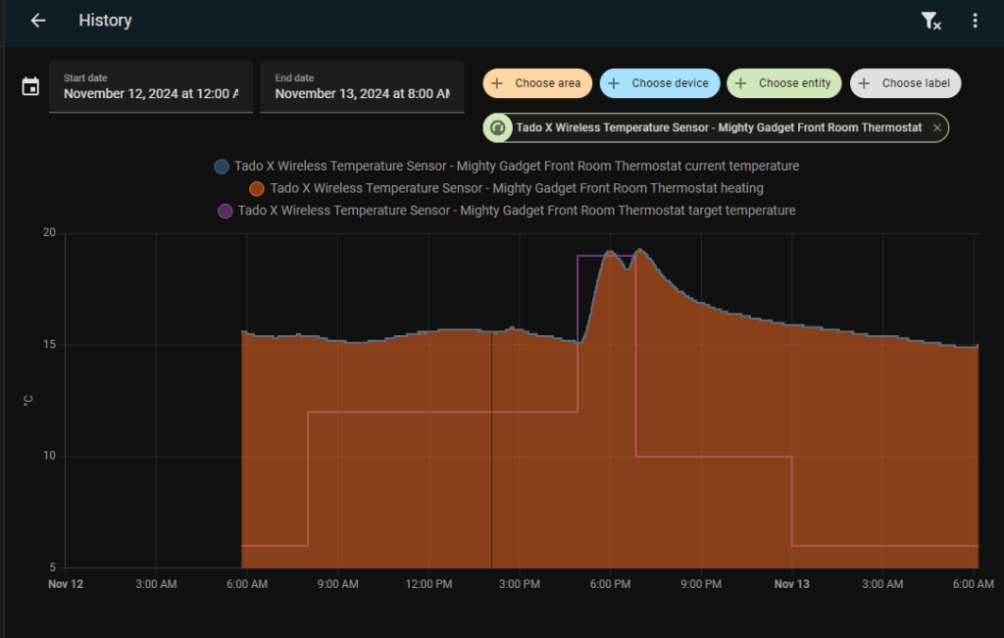The width and height of the screenshot is (1004, 638).
Task: Click the blue current temperature legend dot
Action: click(x=222, y=167)
